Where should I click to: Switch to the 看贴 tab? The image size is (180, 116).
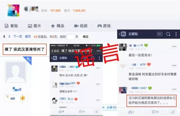coord(11,26)
